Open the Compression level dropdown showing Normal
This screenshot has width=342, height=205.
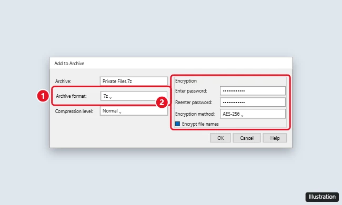134,111
